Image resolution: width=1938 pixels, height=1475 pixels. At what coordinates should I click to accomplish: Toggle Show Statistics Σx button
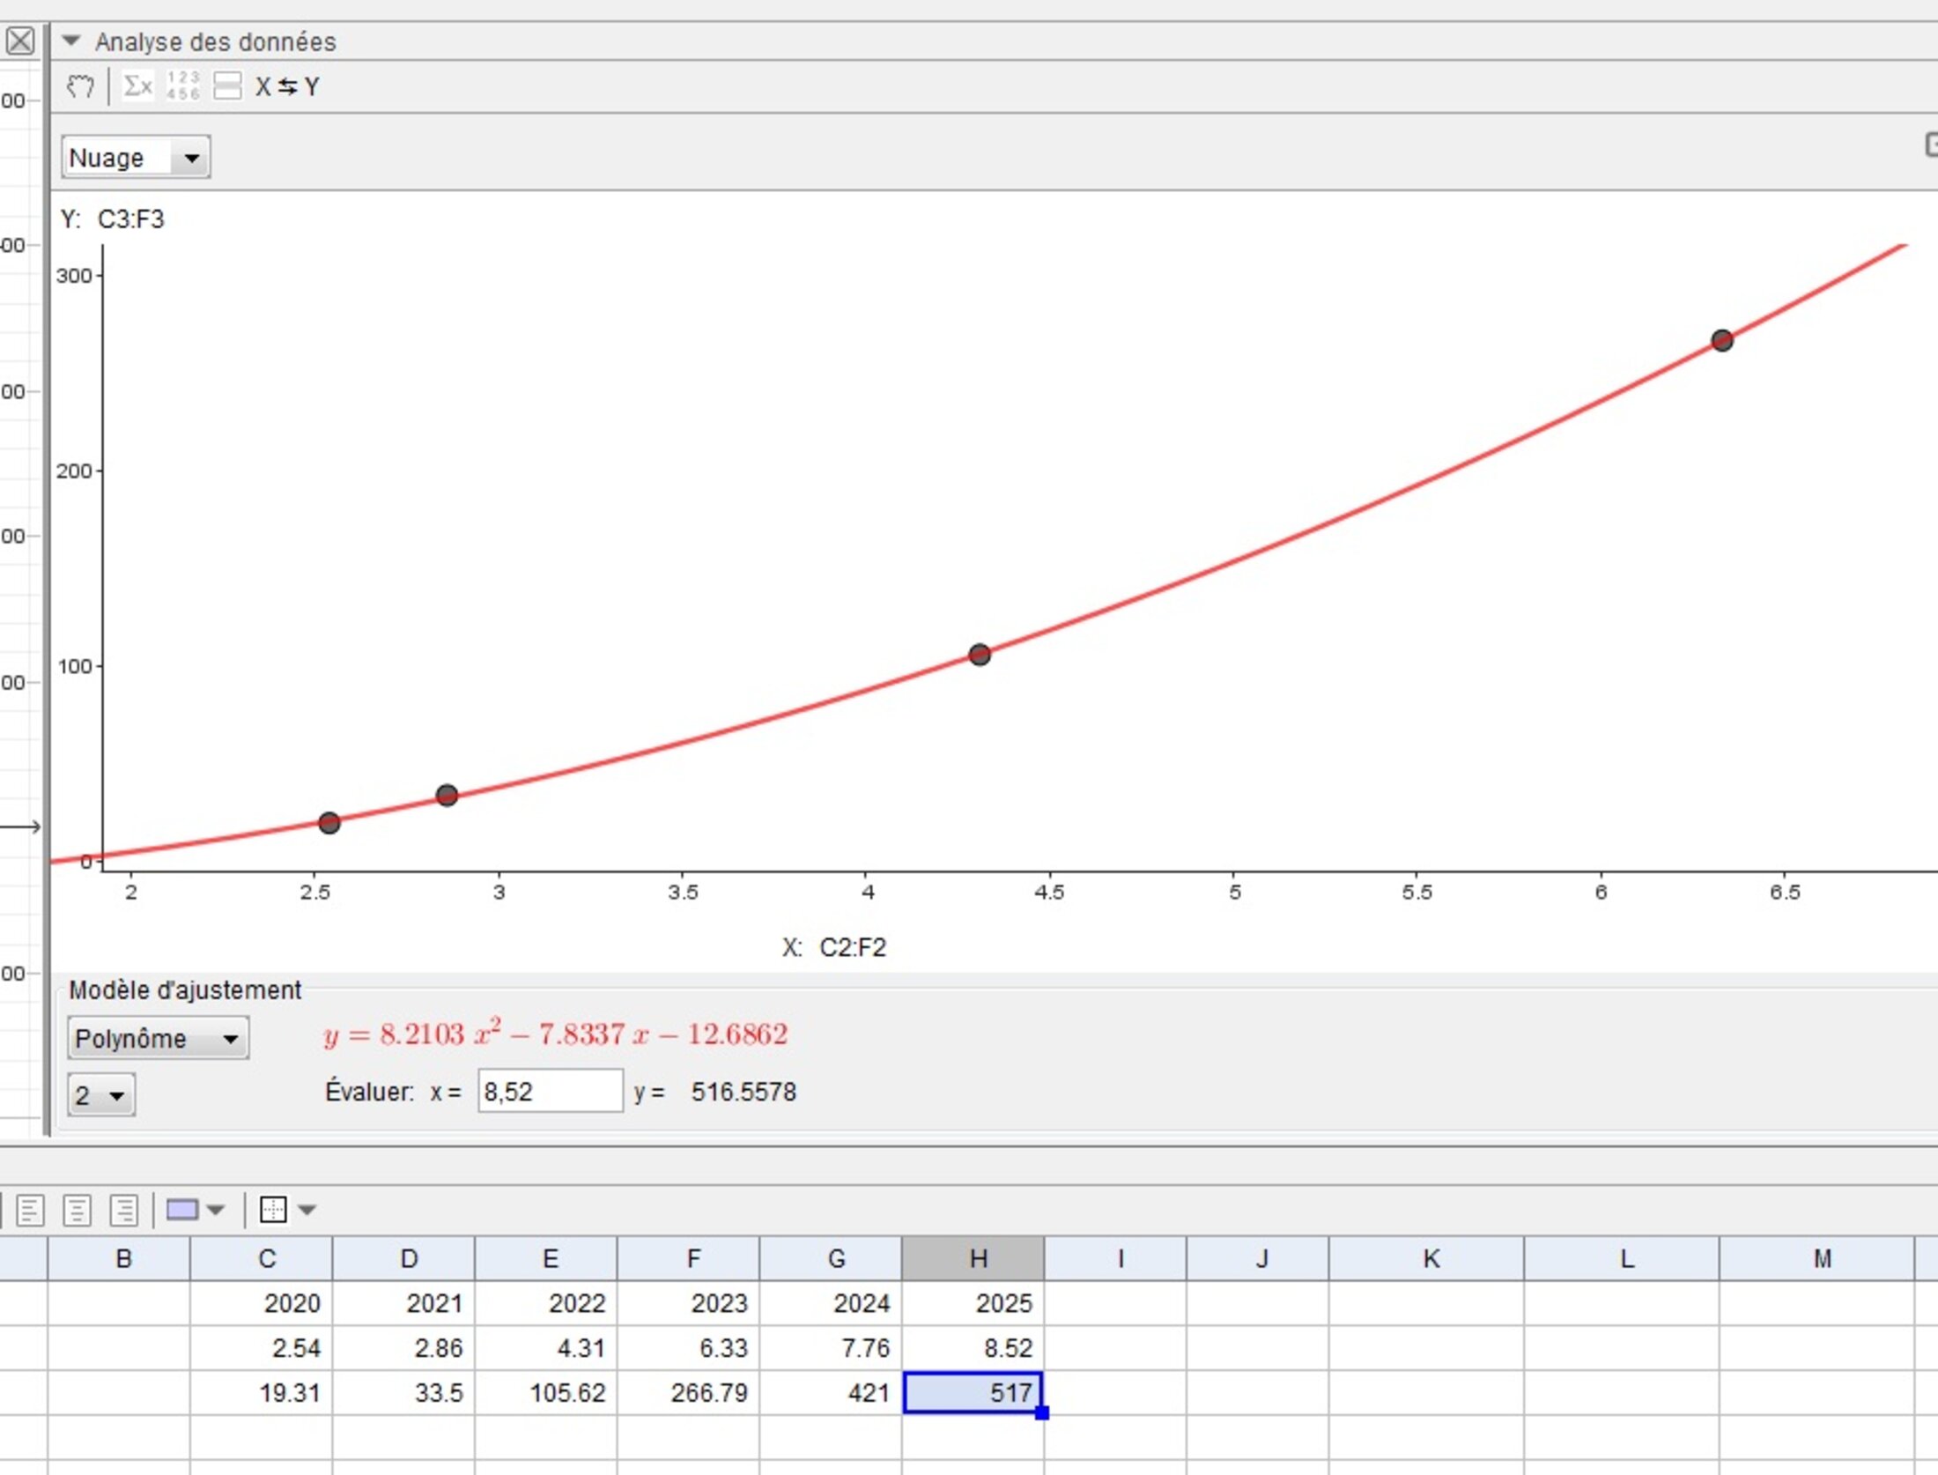click(x=137, y=86)
